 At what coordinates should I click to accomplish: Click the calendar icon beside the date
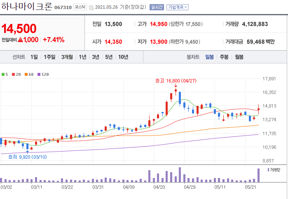pyautogui.click(x=91, y=8)
